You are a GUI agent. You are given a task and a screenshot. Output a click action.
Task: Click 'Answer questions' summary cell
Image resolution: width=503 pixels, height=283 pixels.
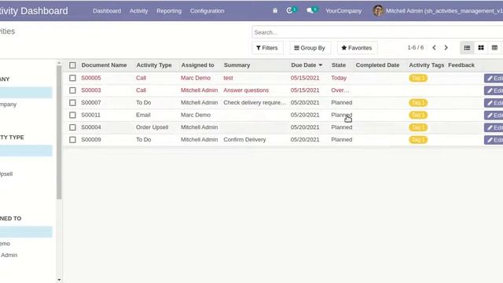(246, 90)
